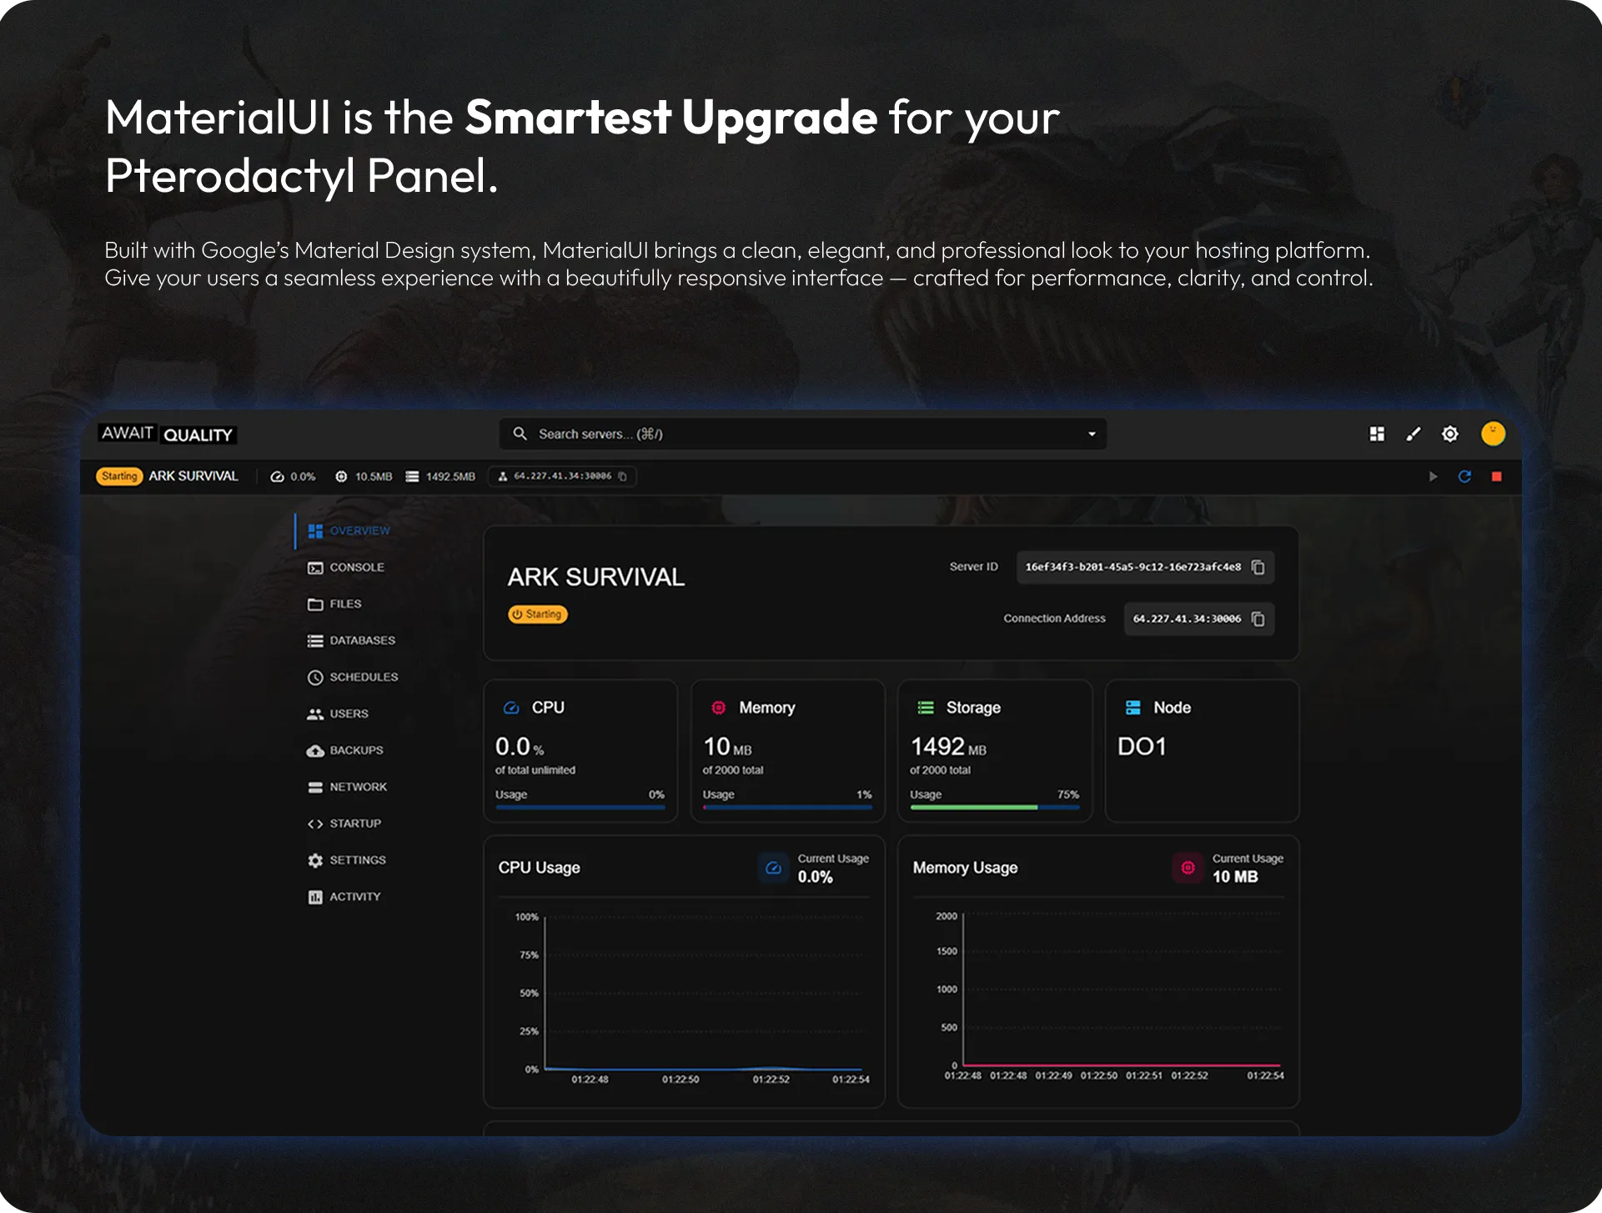The image size is (1602, 1213).
Task: Click the CPU Usage chart gauge icon
Action: (x=773, y=868)
